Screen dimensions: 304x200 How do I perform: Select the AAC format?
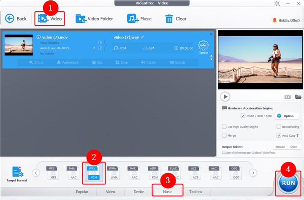pyautogui.click(x=215, y=173)
